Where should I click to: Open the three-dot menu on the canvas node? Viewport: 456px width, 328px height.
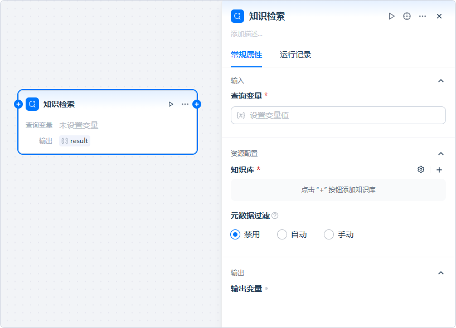click(185, 104)
